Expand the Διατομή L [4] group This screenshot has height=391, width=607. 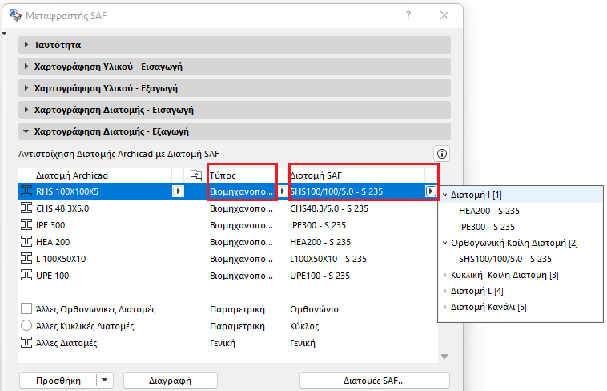pos(444,291)
